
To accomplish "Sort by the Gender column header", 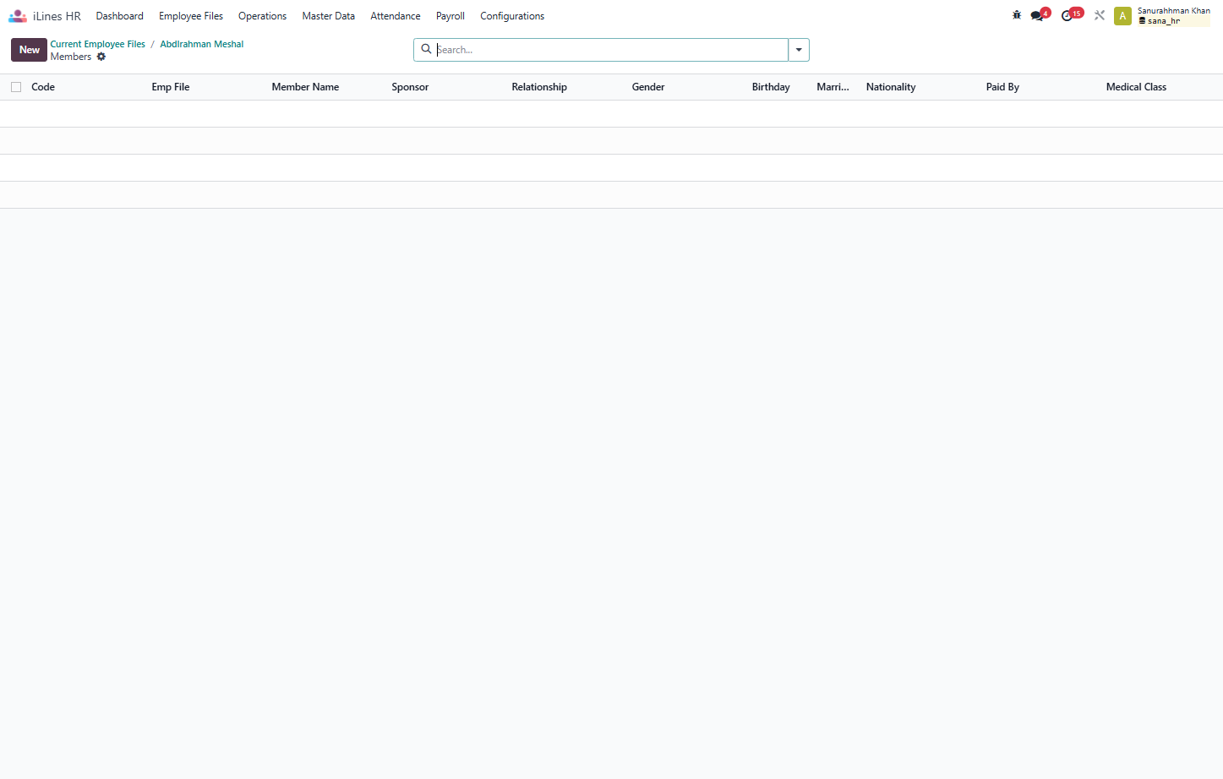I will 648,87.
